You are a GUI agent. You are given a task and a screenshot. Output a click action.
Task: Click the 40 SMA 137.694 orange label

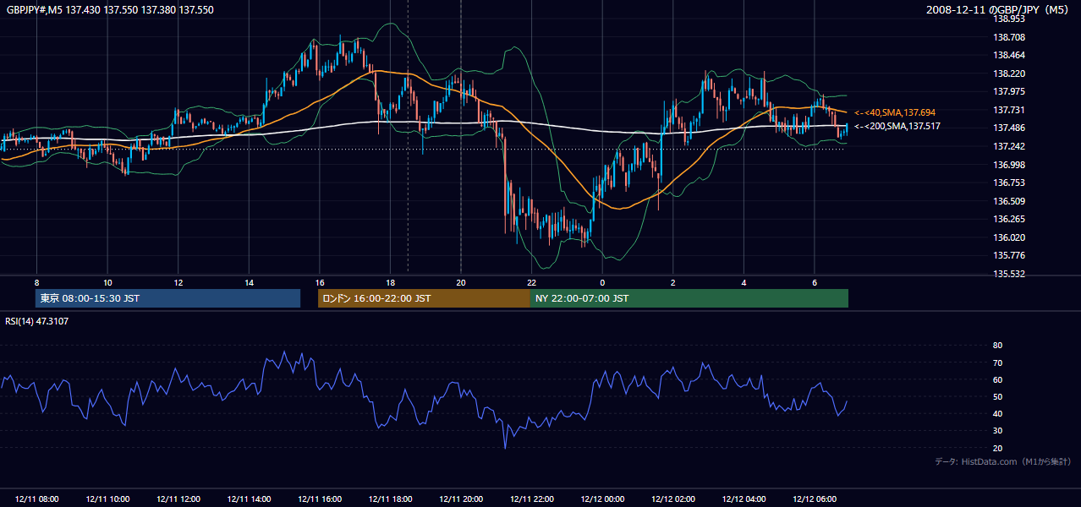[x=895, y=112]
